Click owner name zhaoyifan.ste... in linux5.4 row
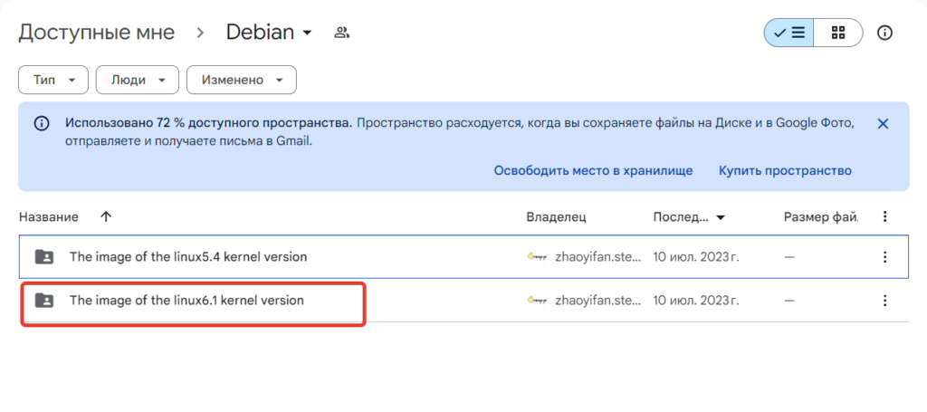Screen dimensions: 927x412 click(597, 257)
